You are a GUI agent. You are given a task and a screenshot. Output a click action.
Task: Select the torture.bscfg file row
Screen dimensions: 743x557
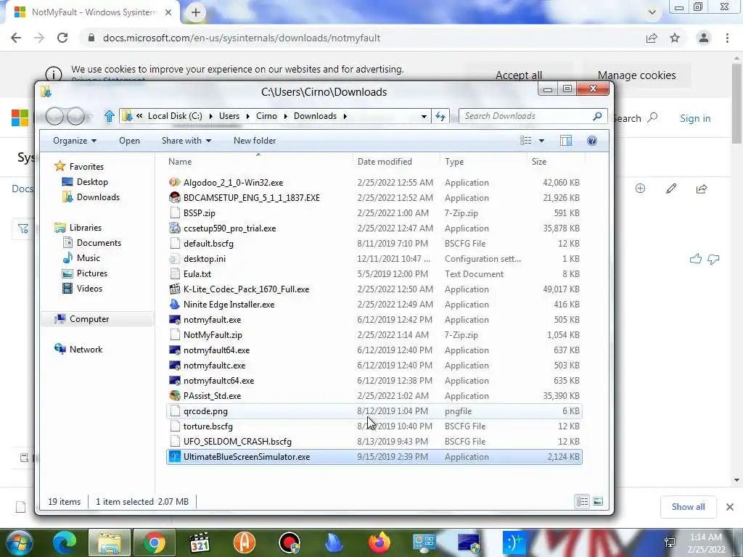pyautogui.click(x=374, y=426)
